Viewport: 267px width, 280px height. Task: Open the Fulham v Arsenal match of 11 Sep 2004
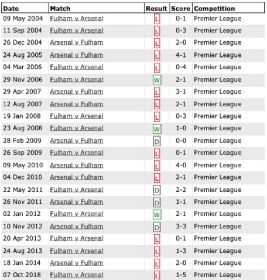tap(77, 31)
